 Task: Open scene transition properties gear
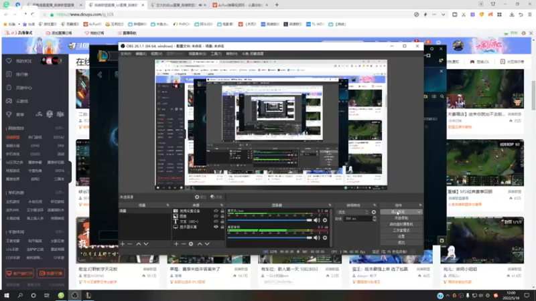374,212
